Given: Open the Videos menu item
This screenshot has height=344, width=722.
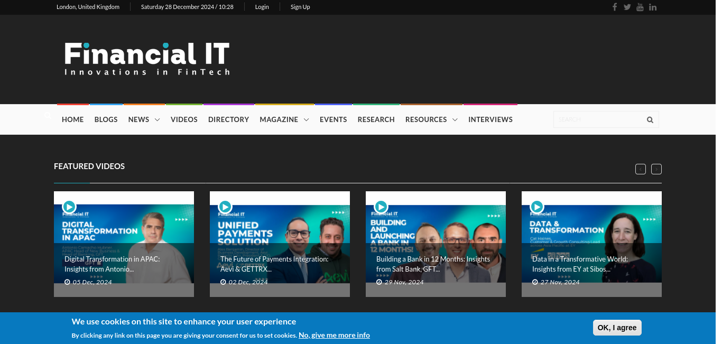Looking at the screenshot, I should pos(184,119).
